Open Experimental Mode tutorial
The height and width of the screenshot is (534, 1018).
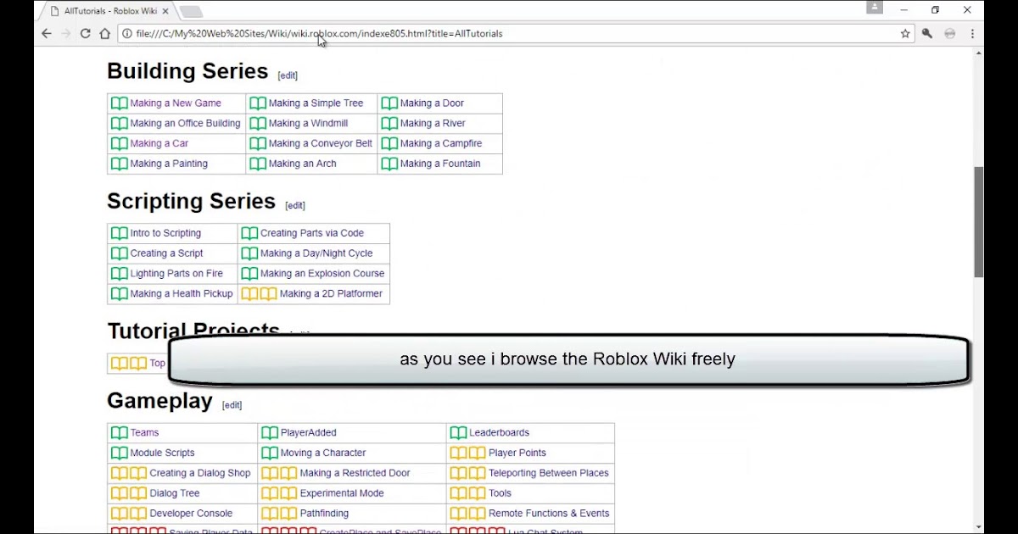pos(342,493)
